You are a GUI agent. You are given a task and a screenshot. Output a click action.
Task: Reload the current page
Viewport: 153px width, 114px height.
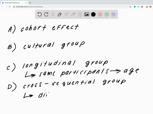tap(10, 7)
